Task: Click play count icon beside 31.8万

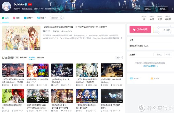Action: point(101,85)
